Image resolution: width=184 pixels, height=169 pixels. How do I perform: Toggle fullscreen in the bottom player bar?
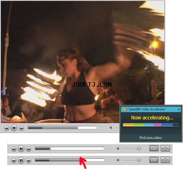pyautogui.click(x=165, y=160)
